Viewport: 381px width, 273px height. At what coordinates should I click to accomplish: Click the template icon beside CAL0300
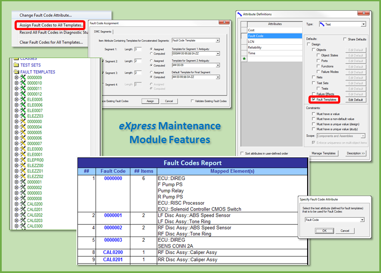[x=23, y=226]
